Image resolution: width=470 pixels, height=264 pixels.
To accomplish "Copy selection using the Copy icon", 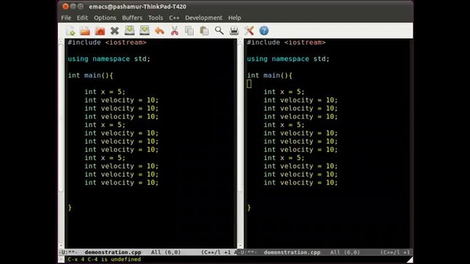I will [189, 31].
